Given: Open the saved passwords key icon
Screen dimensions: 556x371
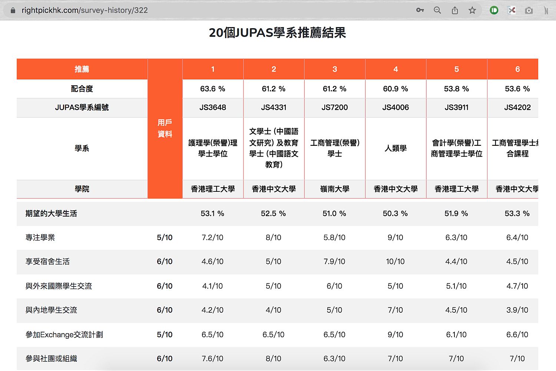Looking at the screenshot, I should (x=420, y=10).
